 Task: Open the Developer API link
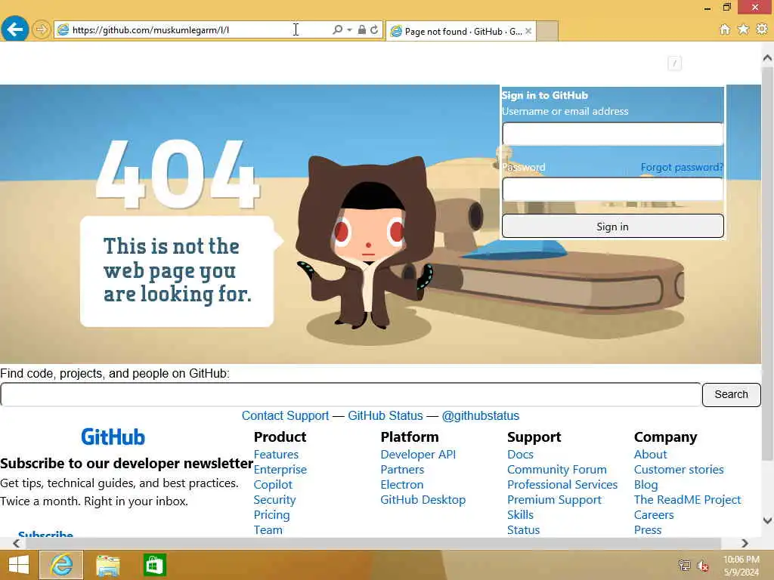(x=418, y=454)
